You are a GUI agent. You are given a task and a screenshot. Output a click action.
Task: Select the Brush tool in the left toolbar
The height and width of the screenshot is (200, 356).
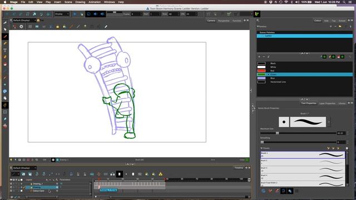click(x=5, y=36)
